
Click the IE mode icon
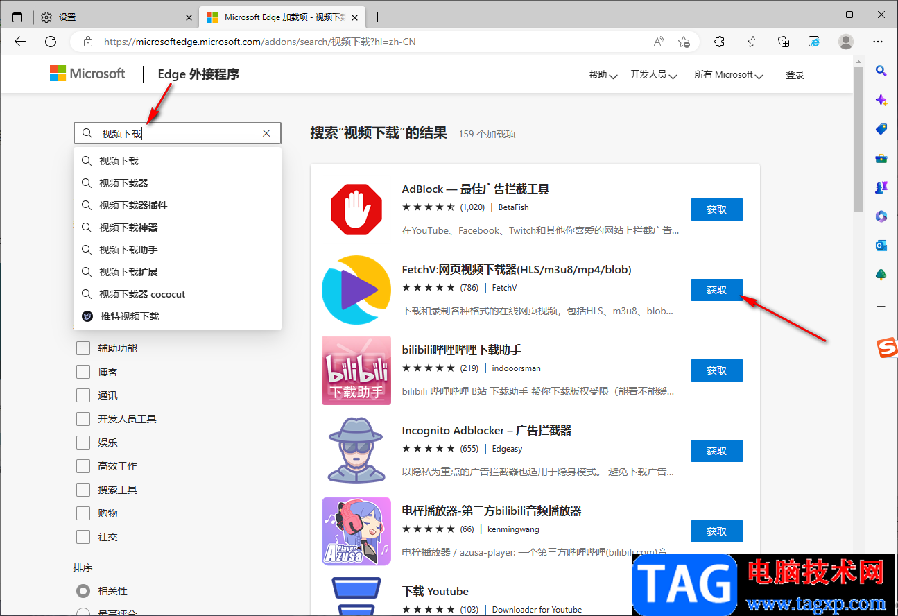pyautogui.click(x=815, y=42)
